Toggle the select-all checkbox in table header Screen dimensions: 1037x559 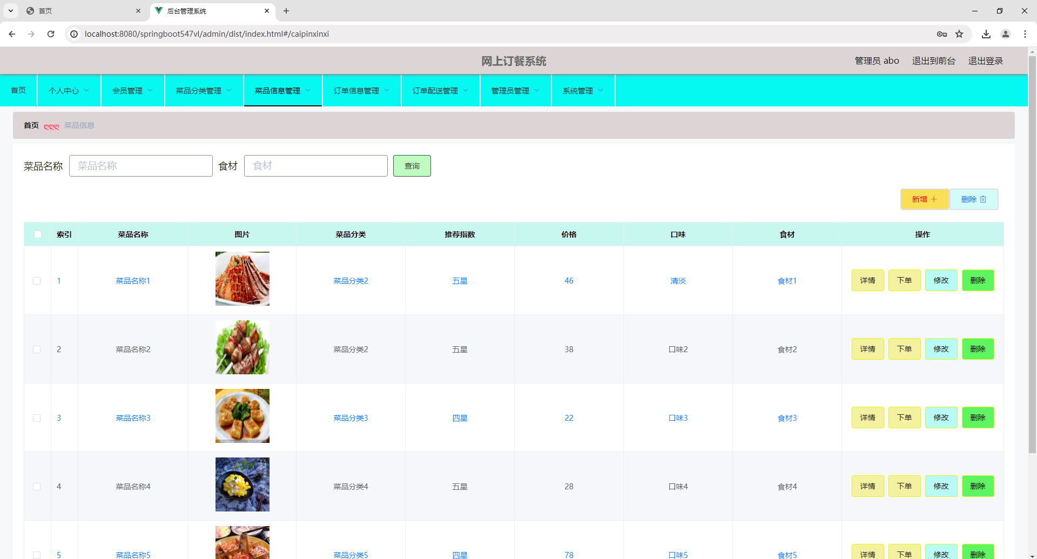coord(37,234)
